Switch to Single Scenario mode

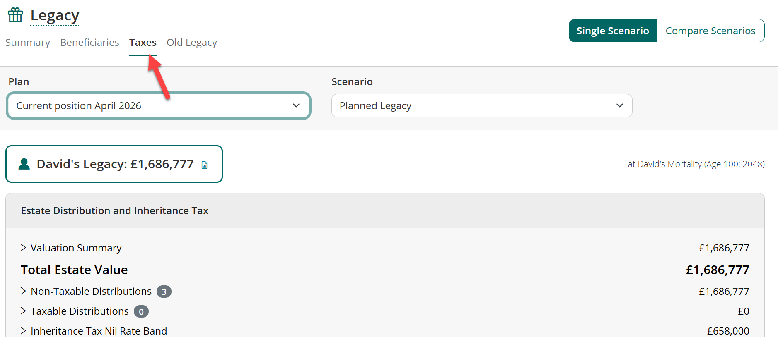tap(613, 31)
